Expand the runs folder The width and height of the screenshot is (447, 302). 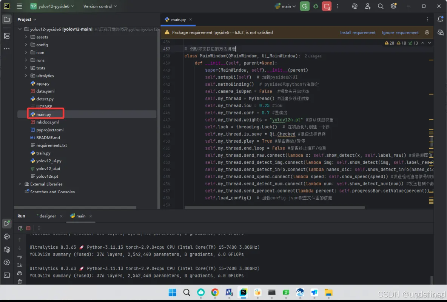(x=26, y=60)
